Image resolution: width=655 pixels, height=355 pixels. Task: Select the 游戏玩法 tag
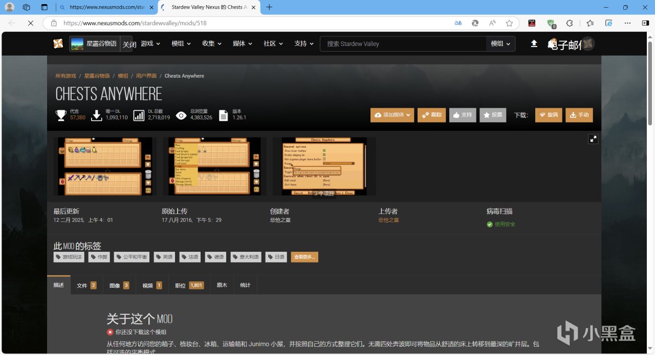click(x=69, y=257)
